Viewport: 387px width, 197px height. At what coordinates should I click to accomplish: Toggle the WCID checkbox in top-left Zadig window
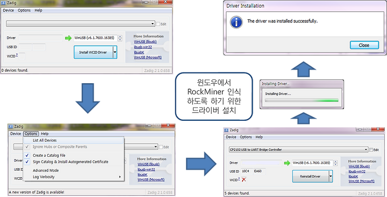(22, 56)
